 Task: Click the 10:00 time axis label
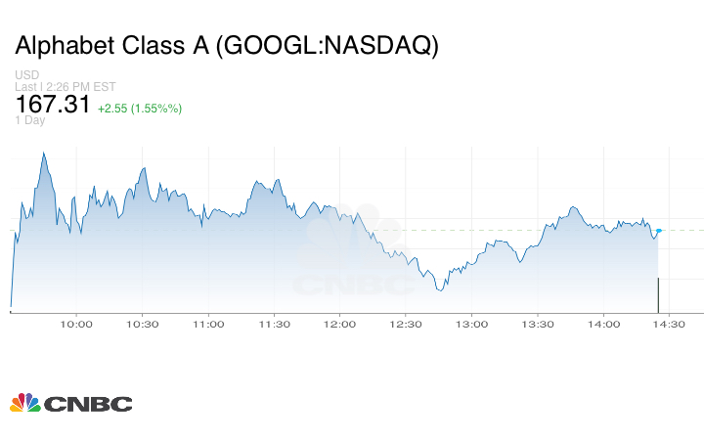76,325
